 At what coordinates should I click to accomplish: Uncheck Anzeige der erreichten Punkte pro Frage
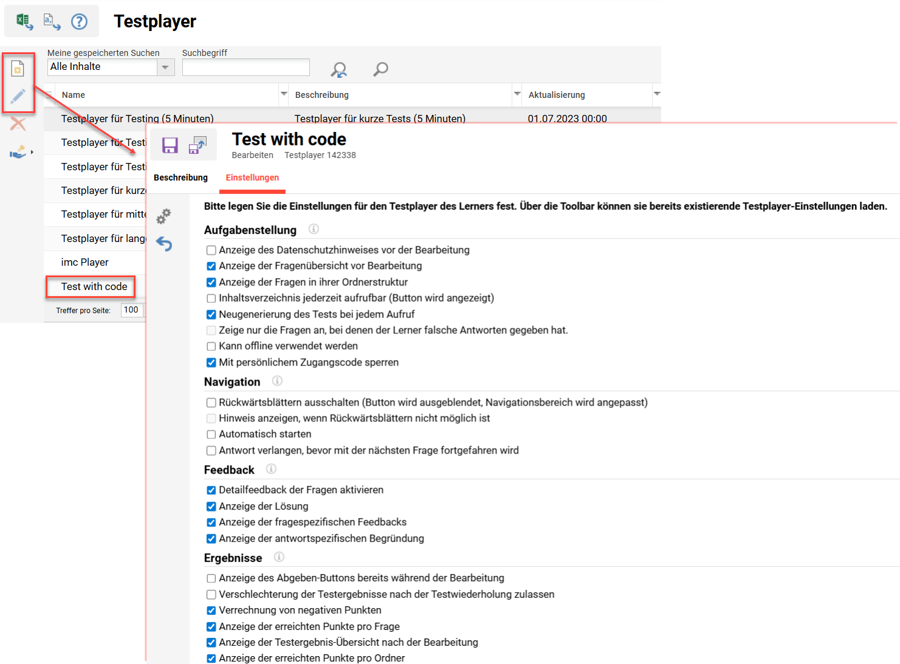tap(211, 627)
